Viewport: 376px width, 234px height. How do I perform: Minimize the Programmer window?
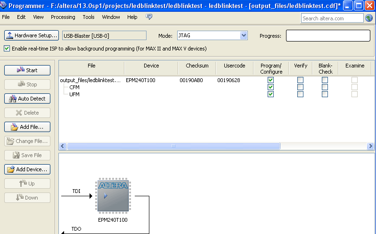[348, 5]
